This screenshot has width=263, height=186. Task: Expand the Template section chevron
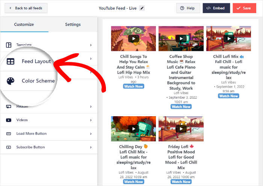point(91,45)
